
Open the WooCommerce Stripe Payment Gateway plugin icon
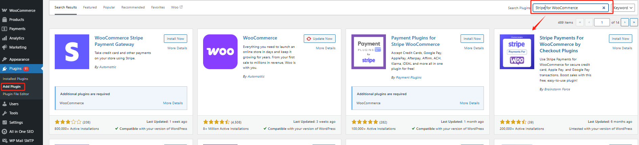pyautogui.click(x=72, y=52)
